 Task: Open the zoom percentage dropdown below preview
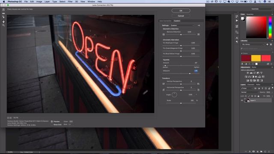[21, 118]
